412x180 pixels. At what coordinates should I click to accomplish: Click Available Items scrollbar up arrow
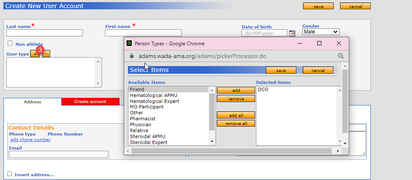(x=212, y=90)
